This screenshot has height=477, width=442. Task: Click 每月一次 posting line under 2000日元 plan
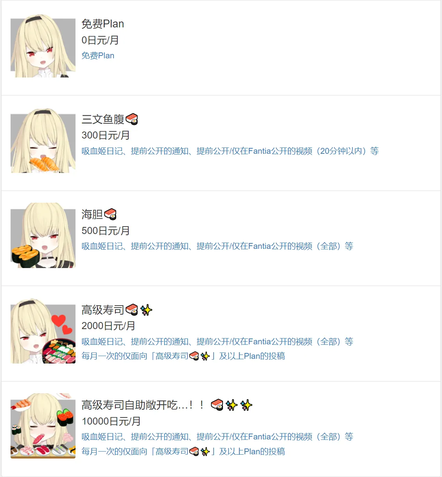[x=183, y=356]
